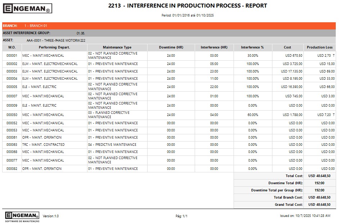Click the Asset Interference Group 01.06. row
The height and width of the screenshot is (223, 339).
pos(169,33)
